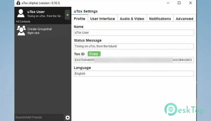Screen dimensions: 211x121
Task: Copy the Tox ID with Copy button
Action: (x=94, y=54)
